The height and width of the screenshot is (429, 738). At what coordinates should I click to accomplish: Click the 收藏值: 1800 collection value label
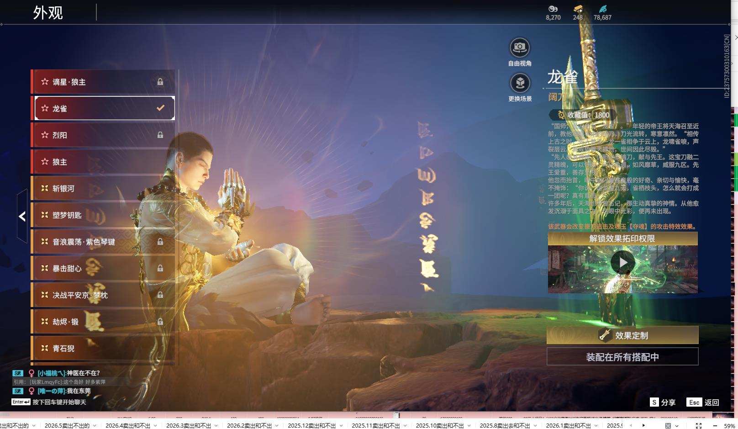[588, 115]
